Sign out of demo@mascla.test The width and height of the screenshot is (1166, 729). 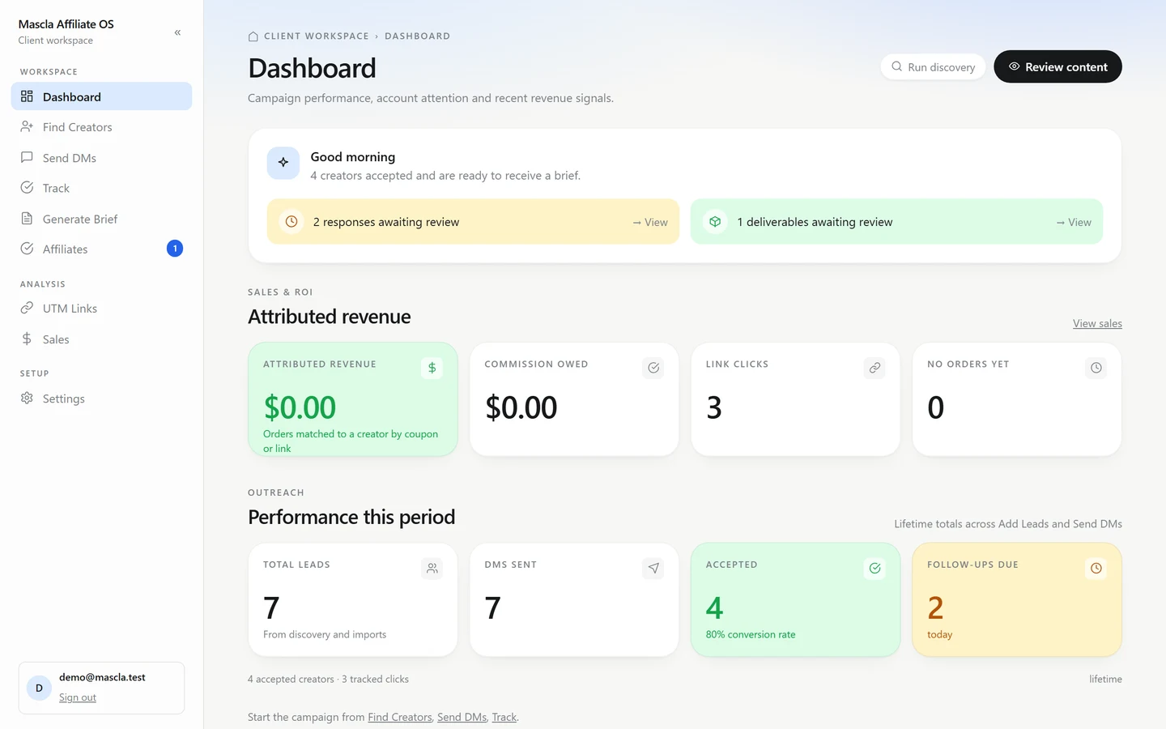coord(78,697)
